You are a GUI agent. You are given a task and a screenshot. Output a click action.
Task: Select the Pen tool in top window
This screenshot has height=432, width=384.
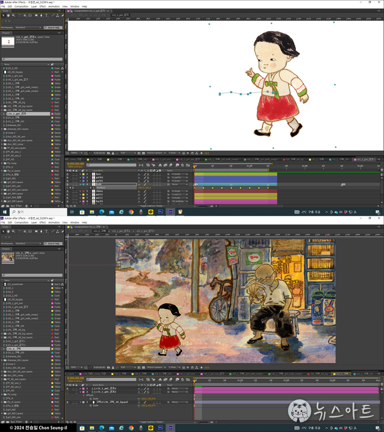coord(41,16)
